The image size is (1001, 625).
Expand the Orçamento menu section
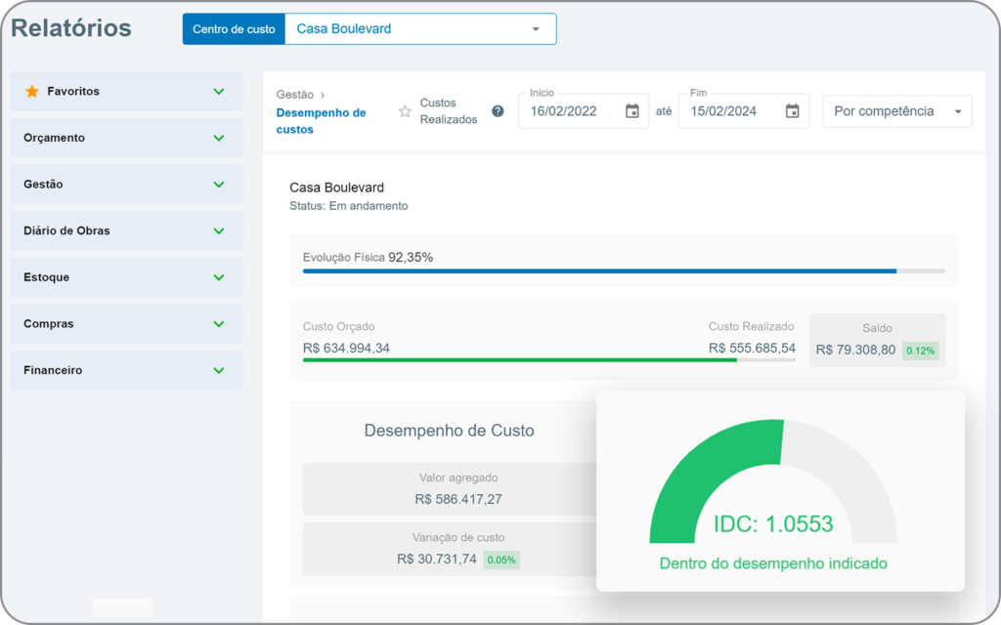point(219,138)
